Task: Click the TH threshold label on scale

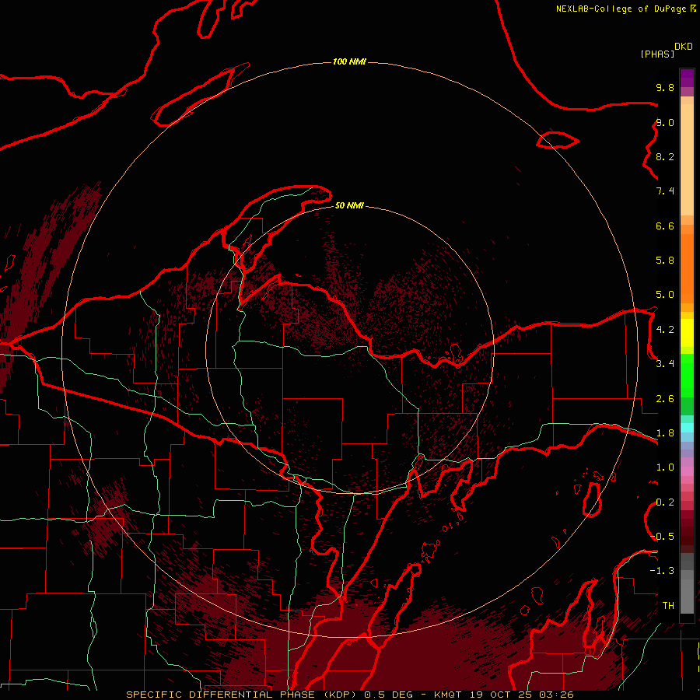Action: tap(668, 606)
